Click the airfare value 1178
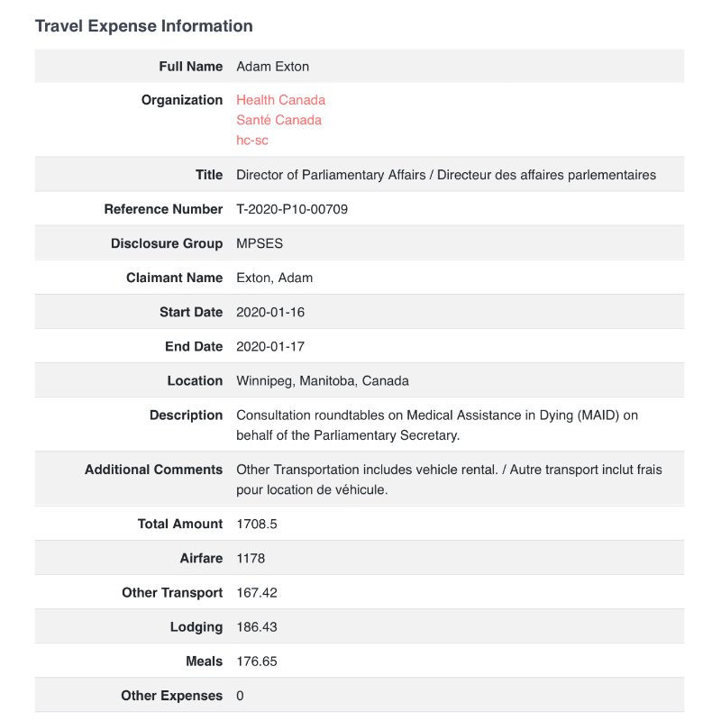Viewport: 703px width, 721px height. 251,558
